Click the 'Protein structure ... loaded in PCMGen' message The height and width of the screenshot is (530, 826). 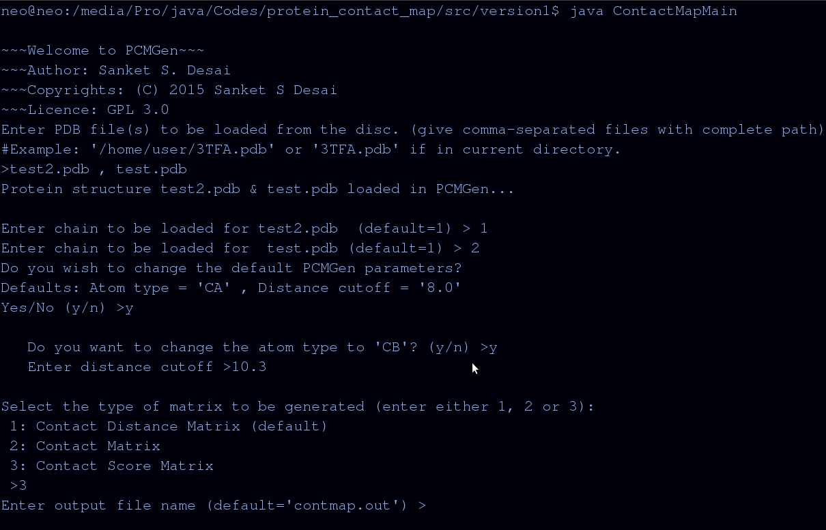click(x=257, y=189)
